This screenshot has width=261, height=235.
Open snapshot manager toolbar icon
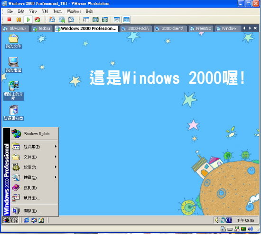tap(71, 19)
